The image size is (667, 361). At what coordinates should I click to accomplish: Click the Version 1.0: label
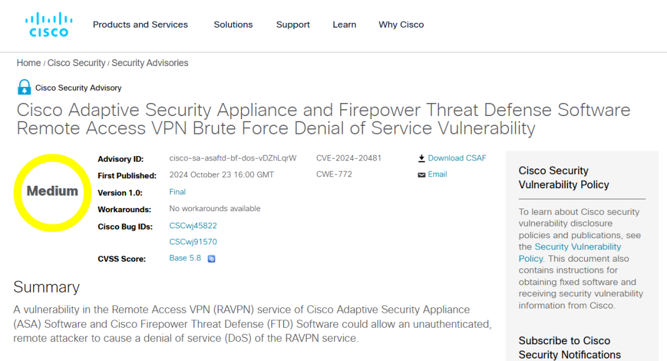[x=120, y=193]
